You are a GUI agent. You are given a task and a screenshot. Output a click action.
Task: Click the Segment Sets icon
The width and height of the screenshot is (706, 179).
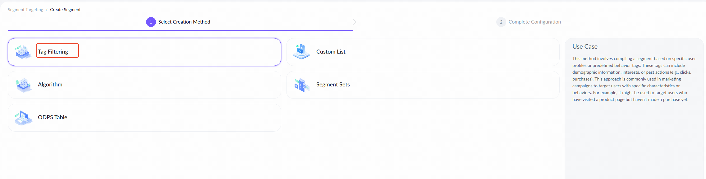point(301,85)
